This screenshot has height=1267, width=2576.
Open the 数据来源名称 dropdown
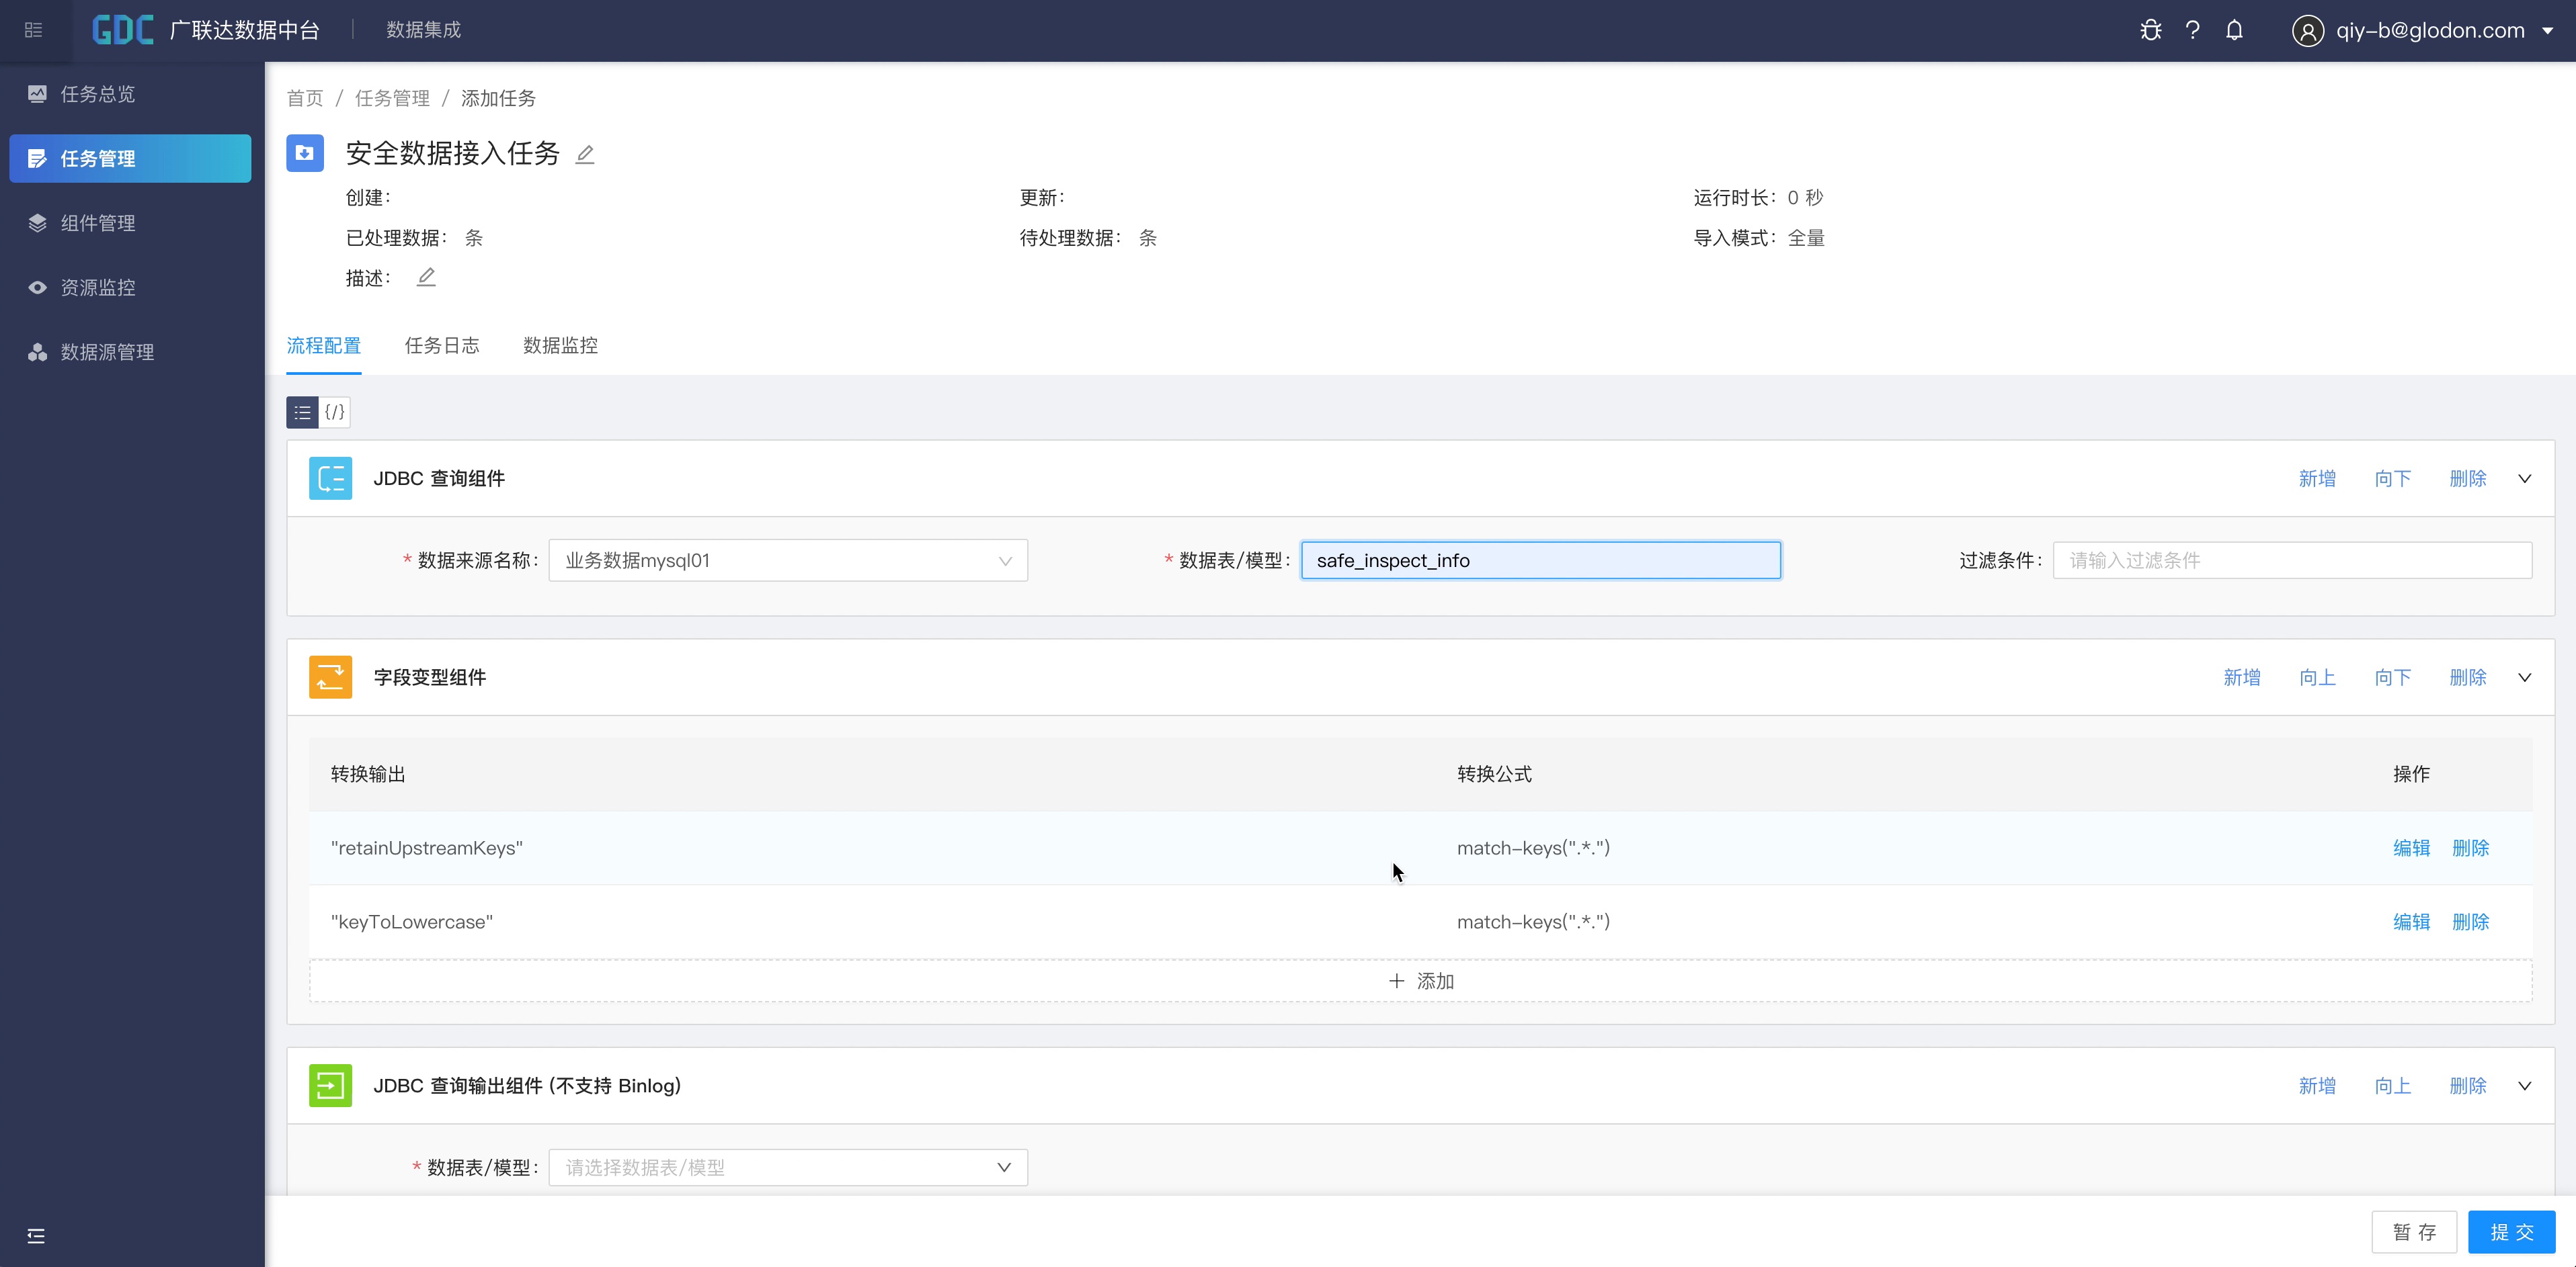787,560
